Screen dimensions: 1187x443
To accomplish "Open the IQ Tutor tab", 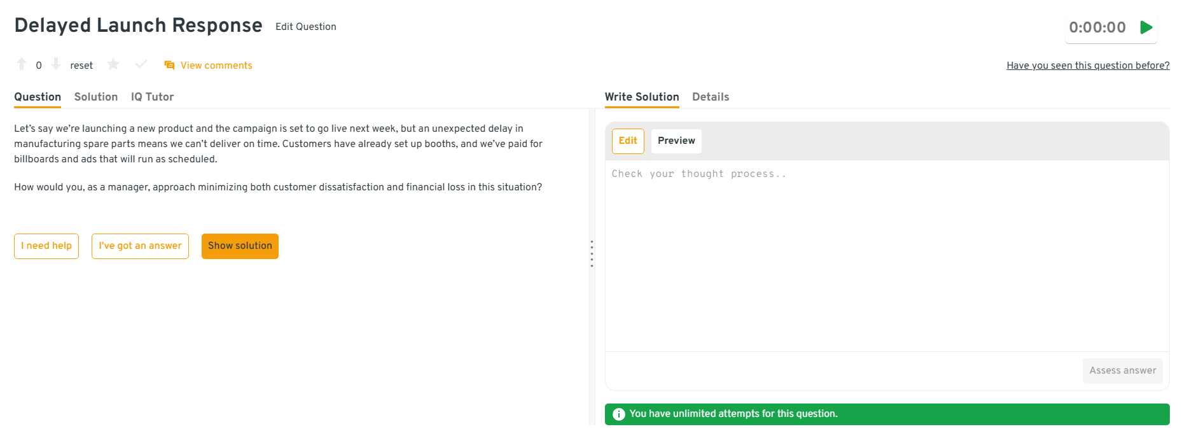I will tap(152, 97).
